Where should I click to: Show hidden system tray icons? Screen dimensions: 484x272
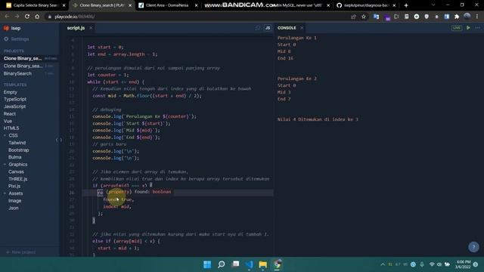click(x=383, y=264)
